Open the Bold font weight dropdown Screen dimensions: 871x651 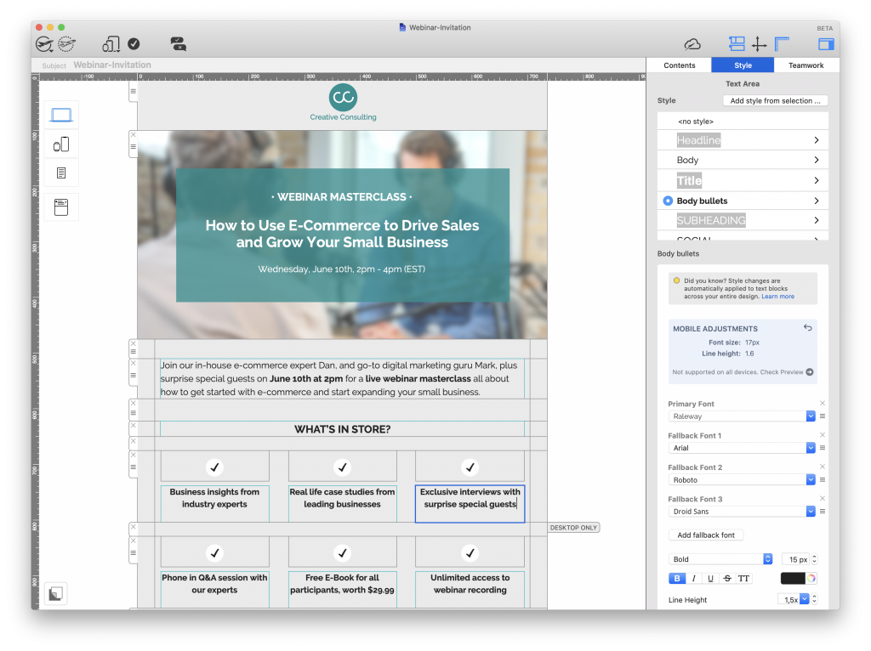[720, 559]
